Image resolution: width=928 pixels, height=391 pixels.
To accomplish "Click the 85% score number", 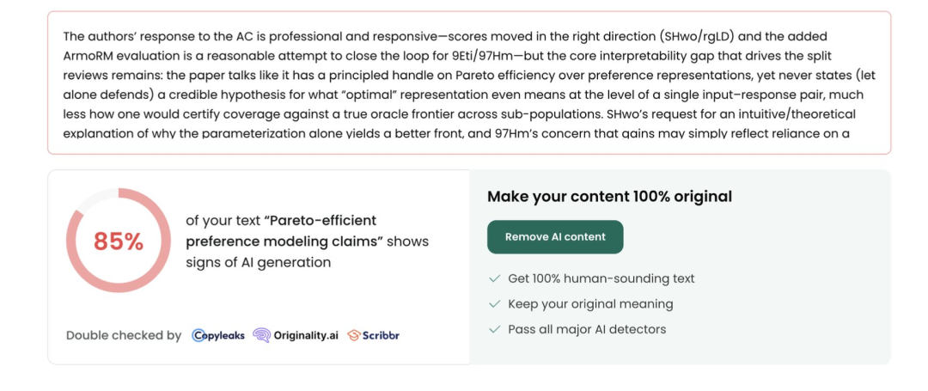I will (x=119, y=242).
